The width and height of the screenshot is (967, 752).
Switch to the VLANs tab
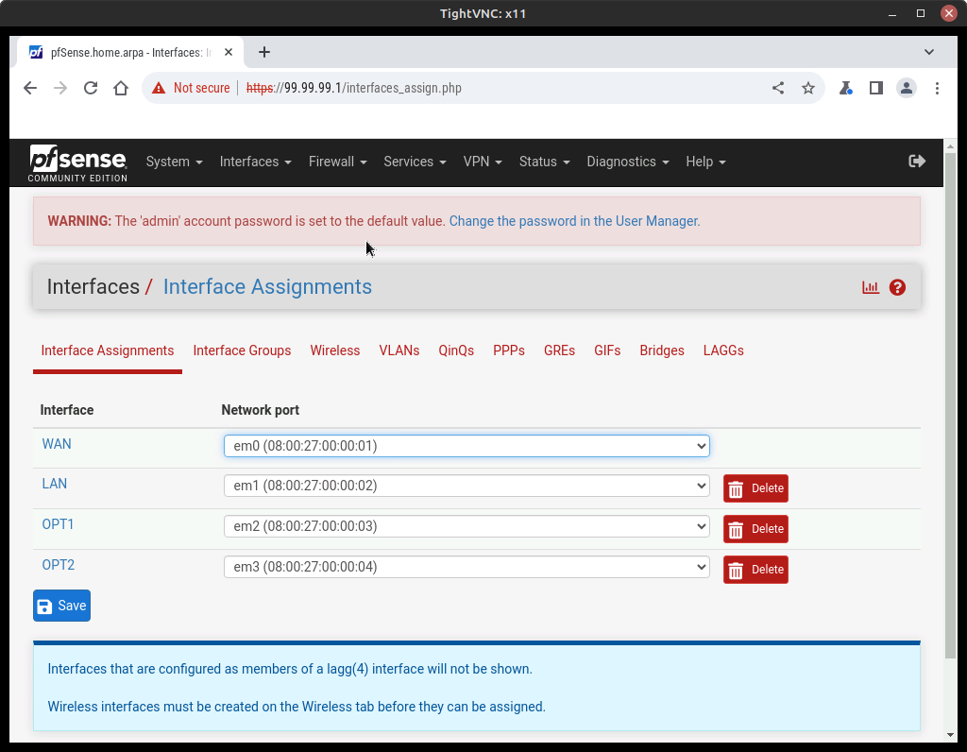(399, 351)
